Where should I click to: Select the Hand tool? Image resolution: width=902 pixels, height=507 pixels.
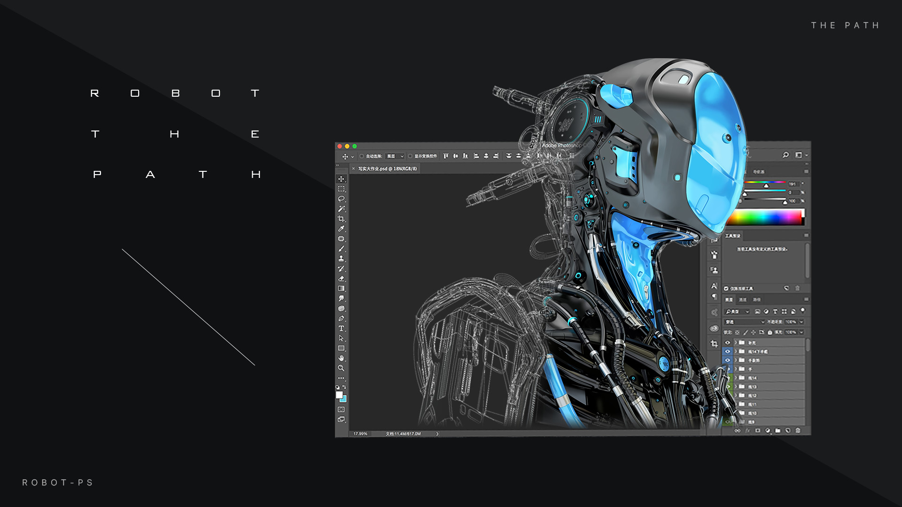342,358
